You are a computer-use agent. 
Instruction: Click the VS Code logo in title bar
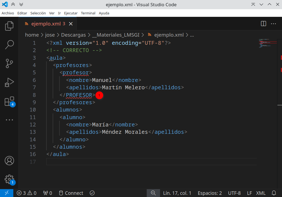click(5, 4)
